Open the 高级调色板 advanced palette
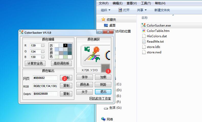 click(61, 64)
